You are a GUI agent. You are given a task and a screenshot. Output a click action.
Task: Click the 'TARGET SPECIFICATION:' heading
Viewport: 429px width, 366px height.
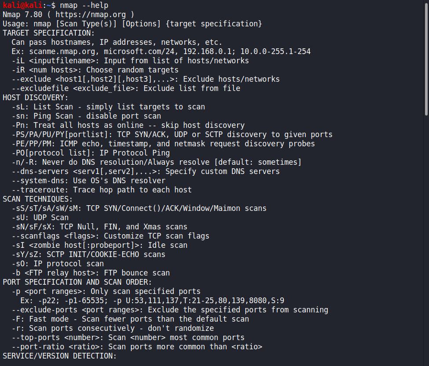click(x=48, y=33)
